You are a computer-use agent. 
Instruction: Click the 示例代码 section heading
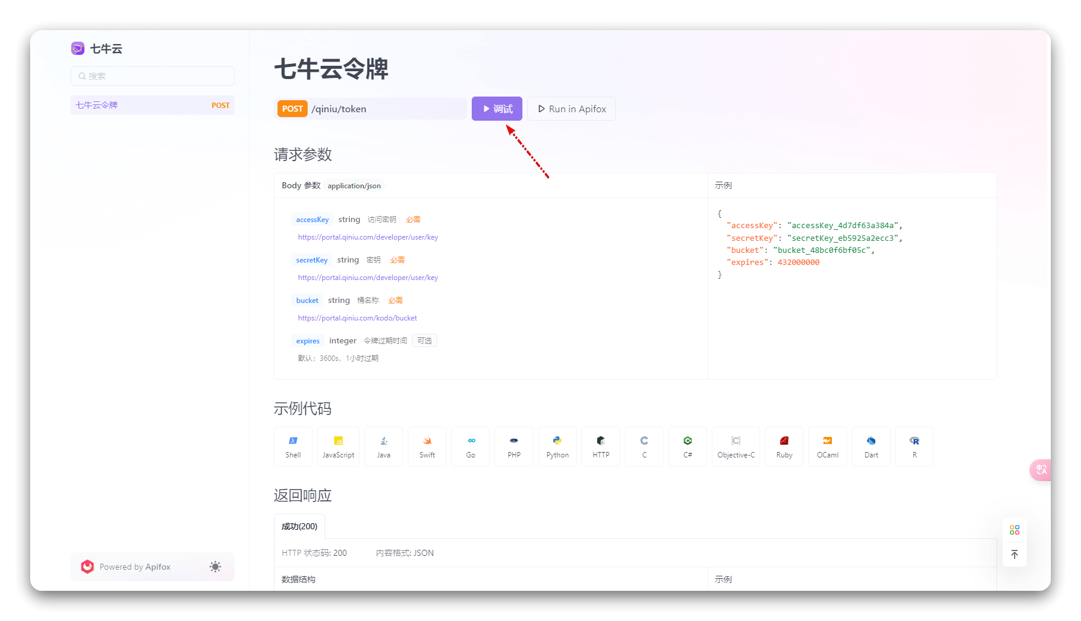coord(303,409)
